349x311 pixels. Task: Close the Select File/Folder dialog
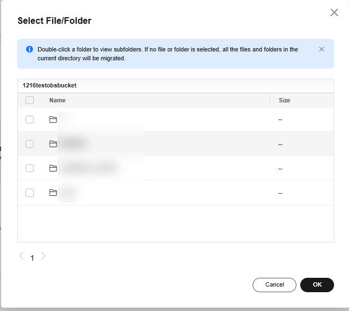click(334, 12)
